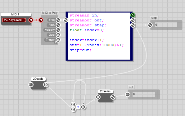Select the Pitch stream output connector
The image size is (185, 116).
pos(58,25)
